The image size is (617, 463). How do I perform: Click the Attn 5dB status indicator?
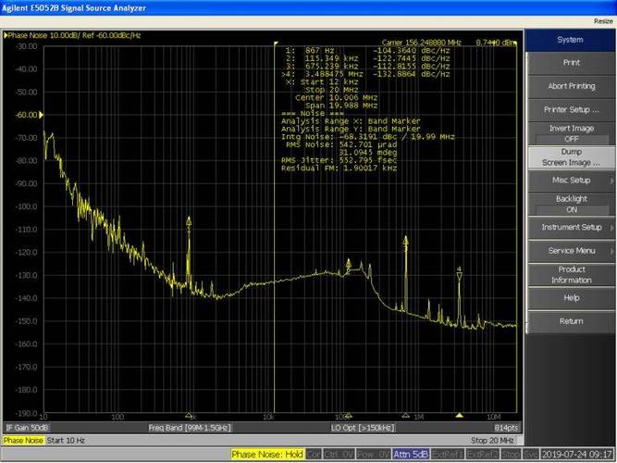(x=411, y=455)
